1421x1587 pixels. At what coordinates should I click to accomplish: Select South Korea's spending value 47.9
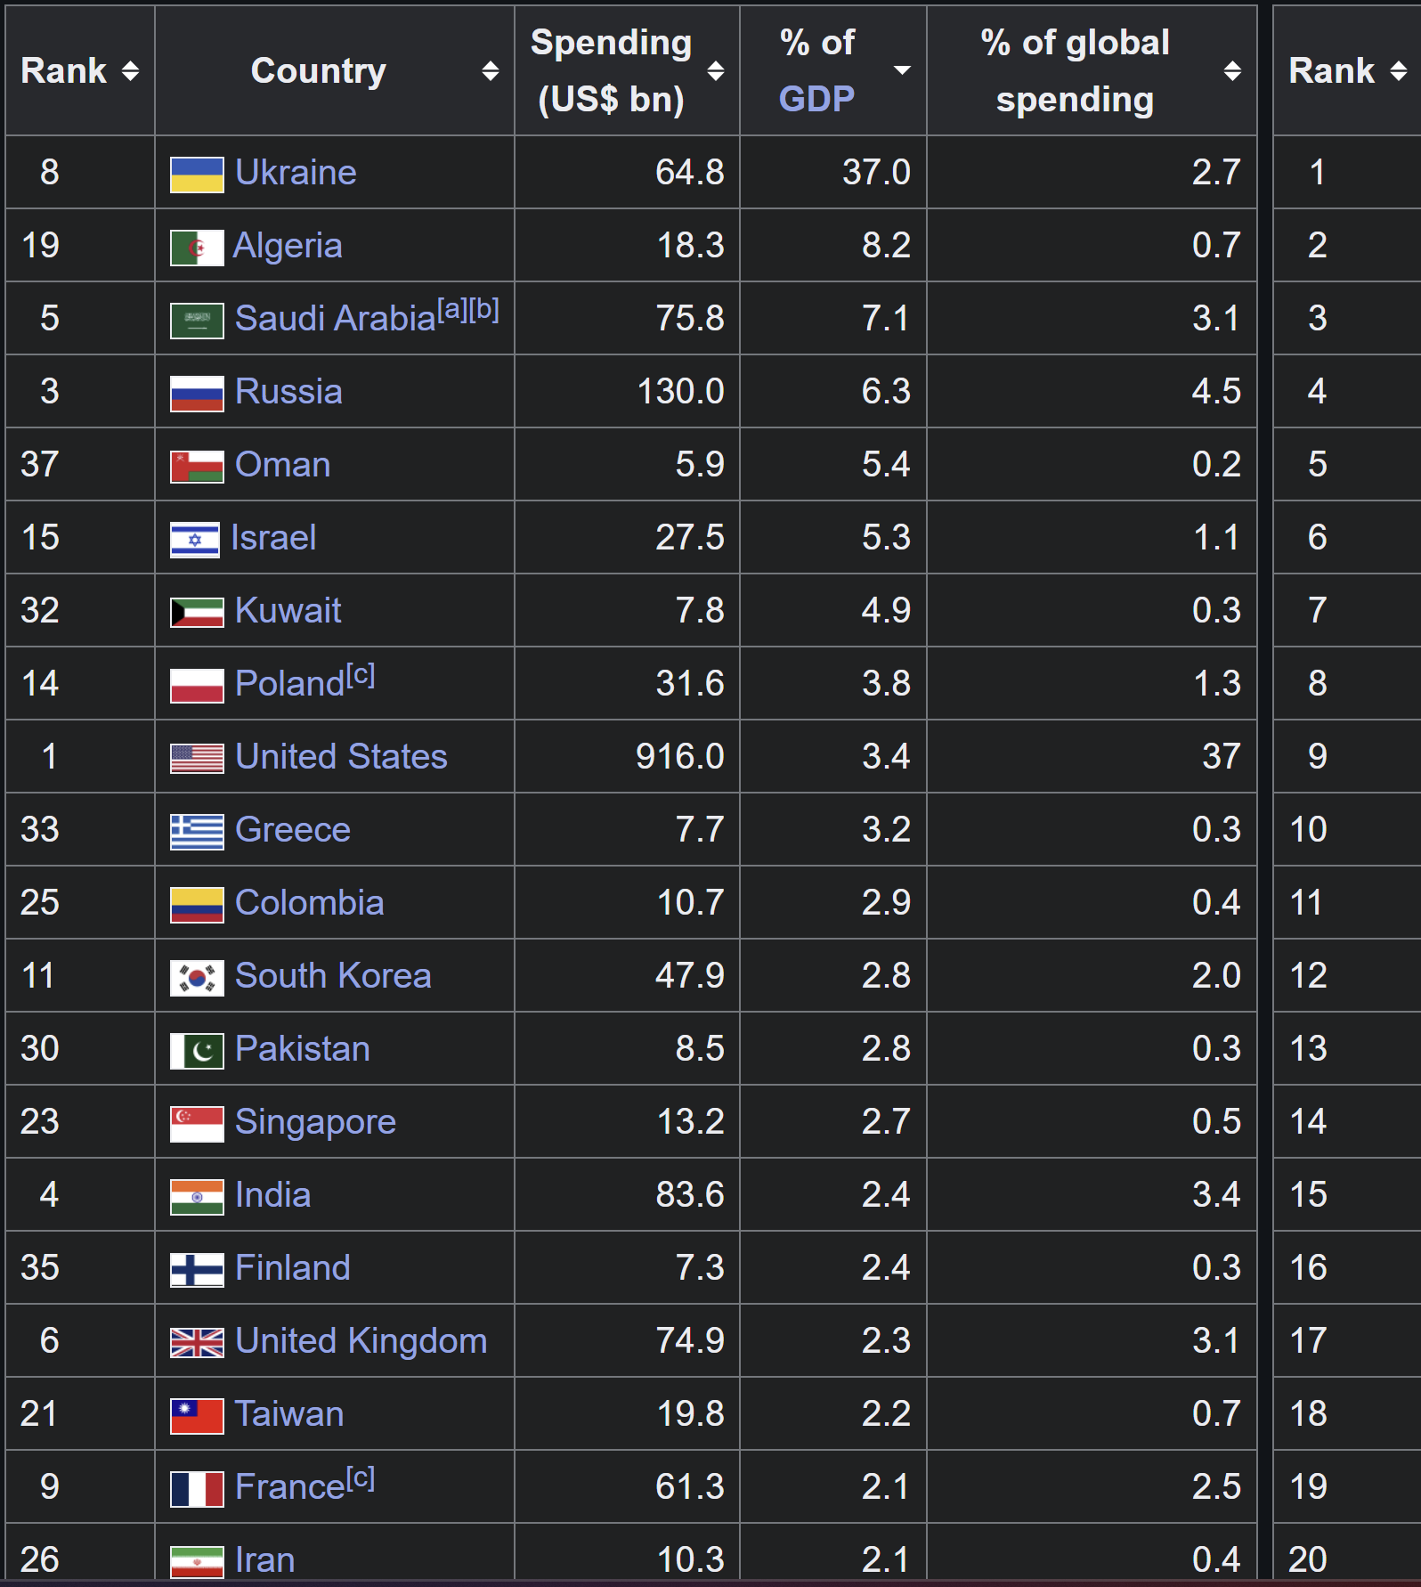click(x=690, y=976)
